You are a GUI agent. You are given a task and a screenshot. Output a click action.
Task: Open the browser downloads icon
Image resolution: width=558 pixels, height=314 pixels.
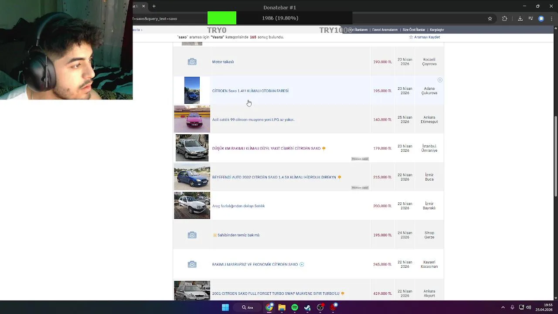click(520, 19)
